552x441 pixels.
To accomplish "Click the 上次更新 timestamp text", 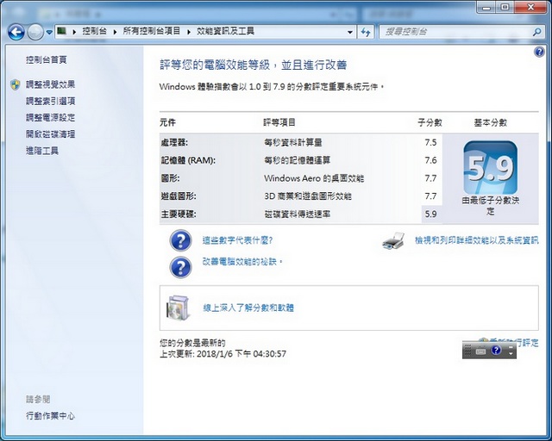I will click(x=223, y=354).
